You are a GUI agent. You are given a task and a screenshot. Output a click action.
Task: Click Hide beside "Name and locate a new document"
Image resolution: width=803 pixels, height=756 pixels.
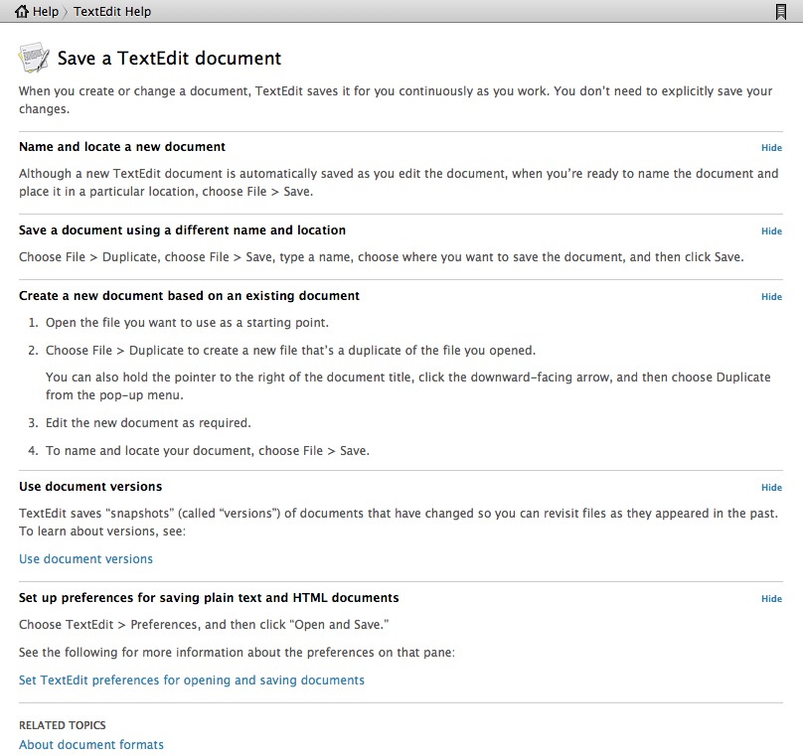(771, 148)
